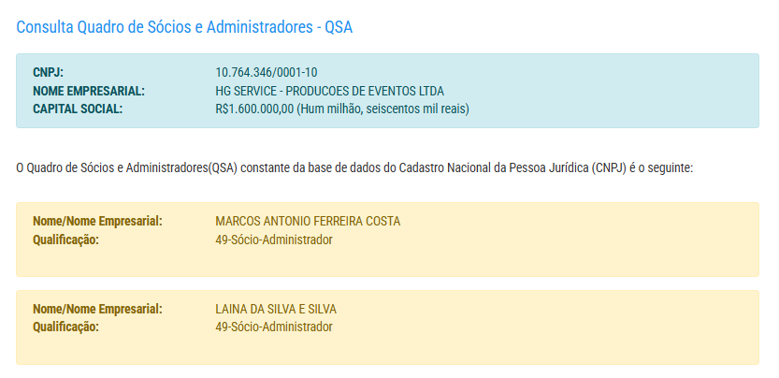Click the capital value R$1.600.000,00
Viewport: 779px width, 378px height.
click(254, 109)
